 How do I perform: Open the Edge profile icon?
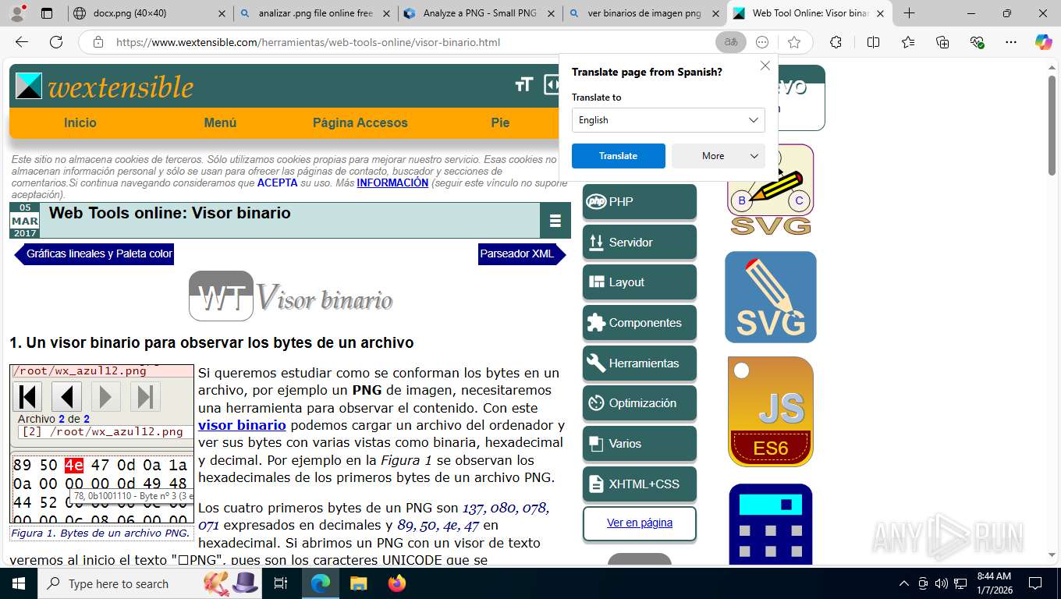[x=17, y=13]
